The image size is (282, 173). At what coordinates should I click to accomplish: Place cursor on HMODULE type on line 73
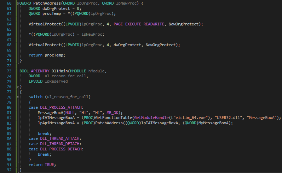pos(78,71)
